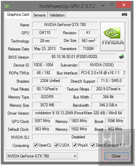Screen dimensions: 135x166
Task: Click the GPU field showing GK110
Action: coord(45,33)
